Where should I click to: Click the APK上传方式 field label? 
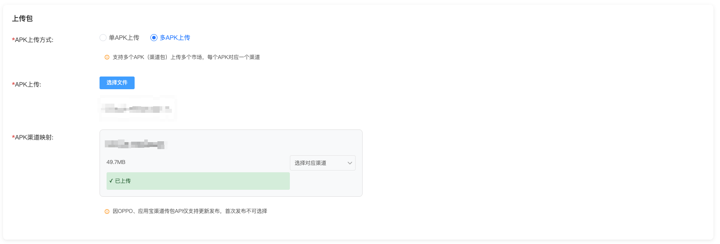(34, 40)
